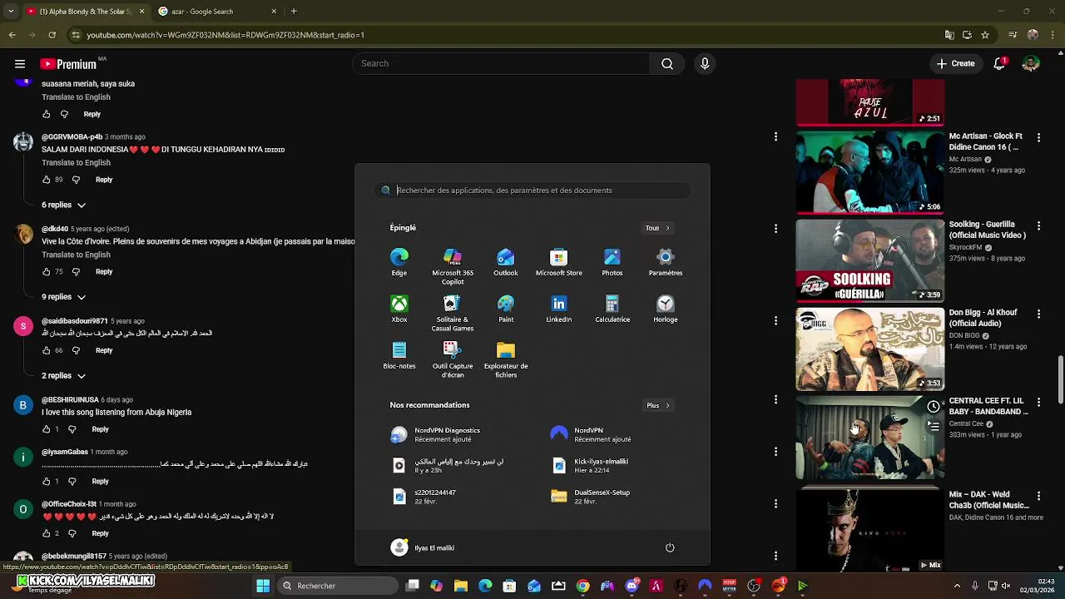1065x599 pixels.
Task: Show more recommendations with Plus button
Action: [x=657, y=405]
